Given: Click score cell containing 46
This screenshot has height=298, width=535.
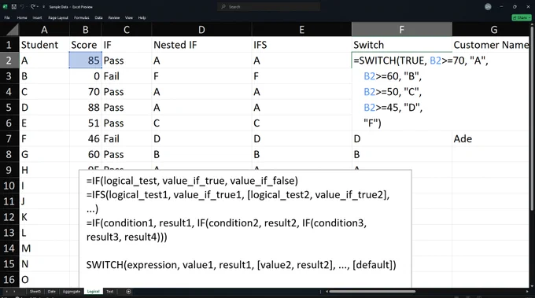Looking at the screenshot, I should coord(86,138).
